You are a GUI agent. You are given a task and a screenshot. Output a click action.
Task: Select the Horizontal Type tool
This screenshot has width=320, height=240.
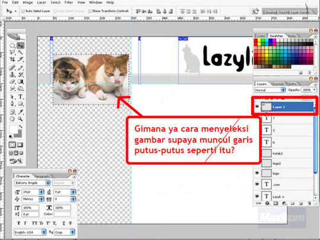pos(20,97)
